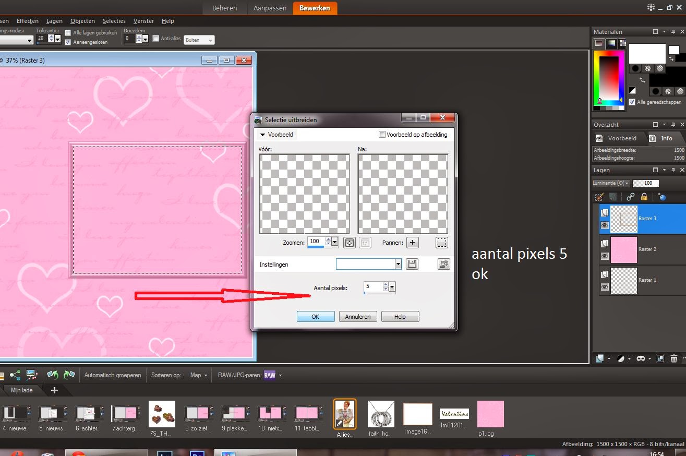Click the Annuleren button
686x456 pixels.
click(x=358, y=316)
